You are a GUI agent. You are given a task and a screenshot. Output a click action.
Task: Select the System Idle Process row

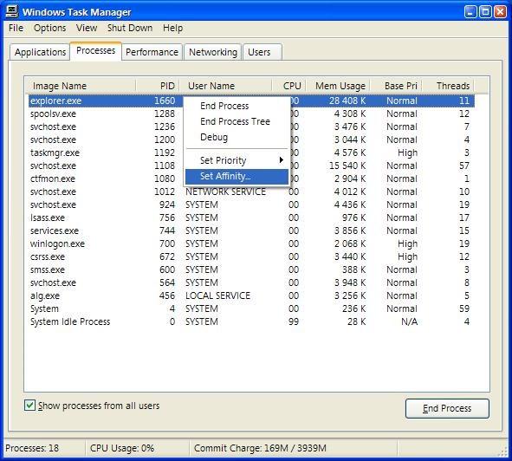(x=251, y=321)
